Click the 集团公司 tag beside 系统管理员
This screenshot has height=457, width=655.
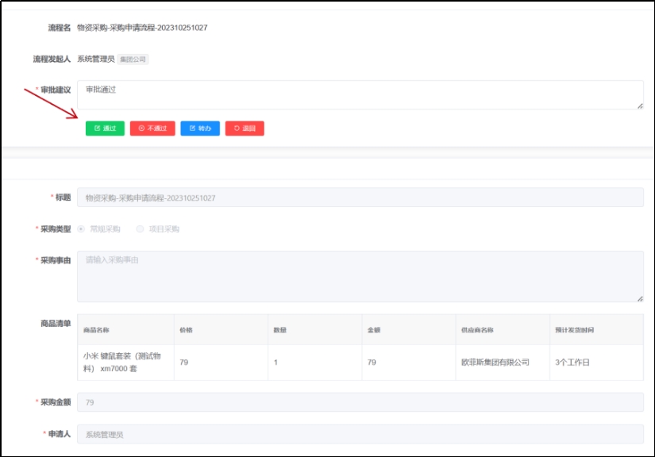[133, 60]
